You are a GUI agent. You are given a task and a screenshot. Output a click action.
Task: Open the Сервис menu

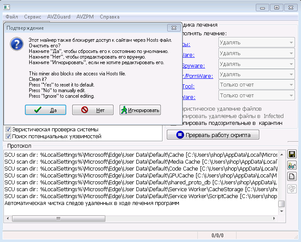click(32, 17)
